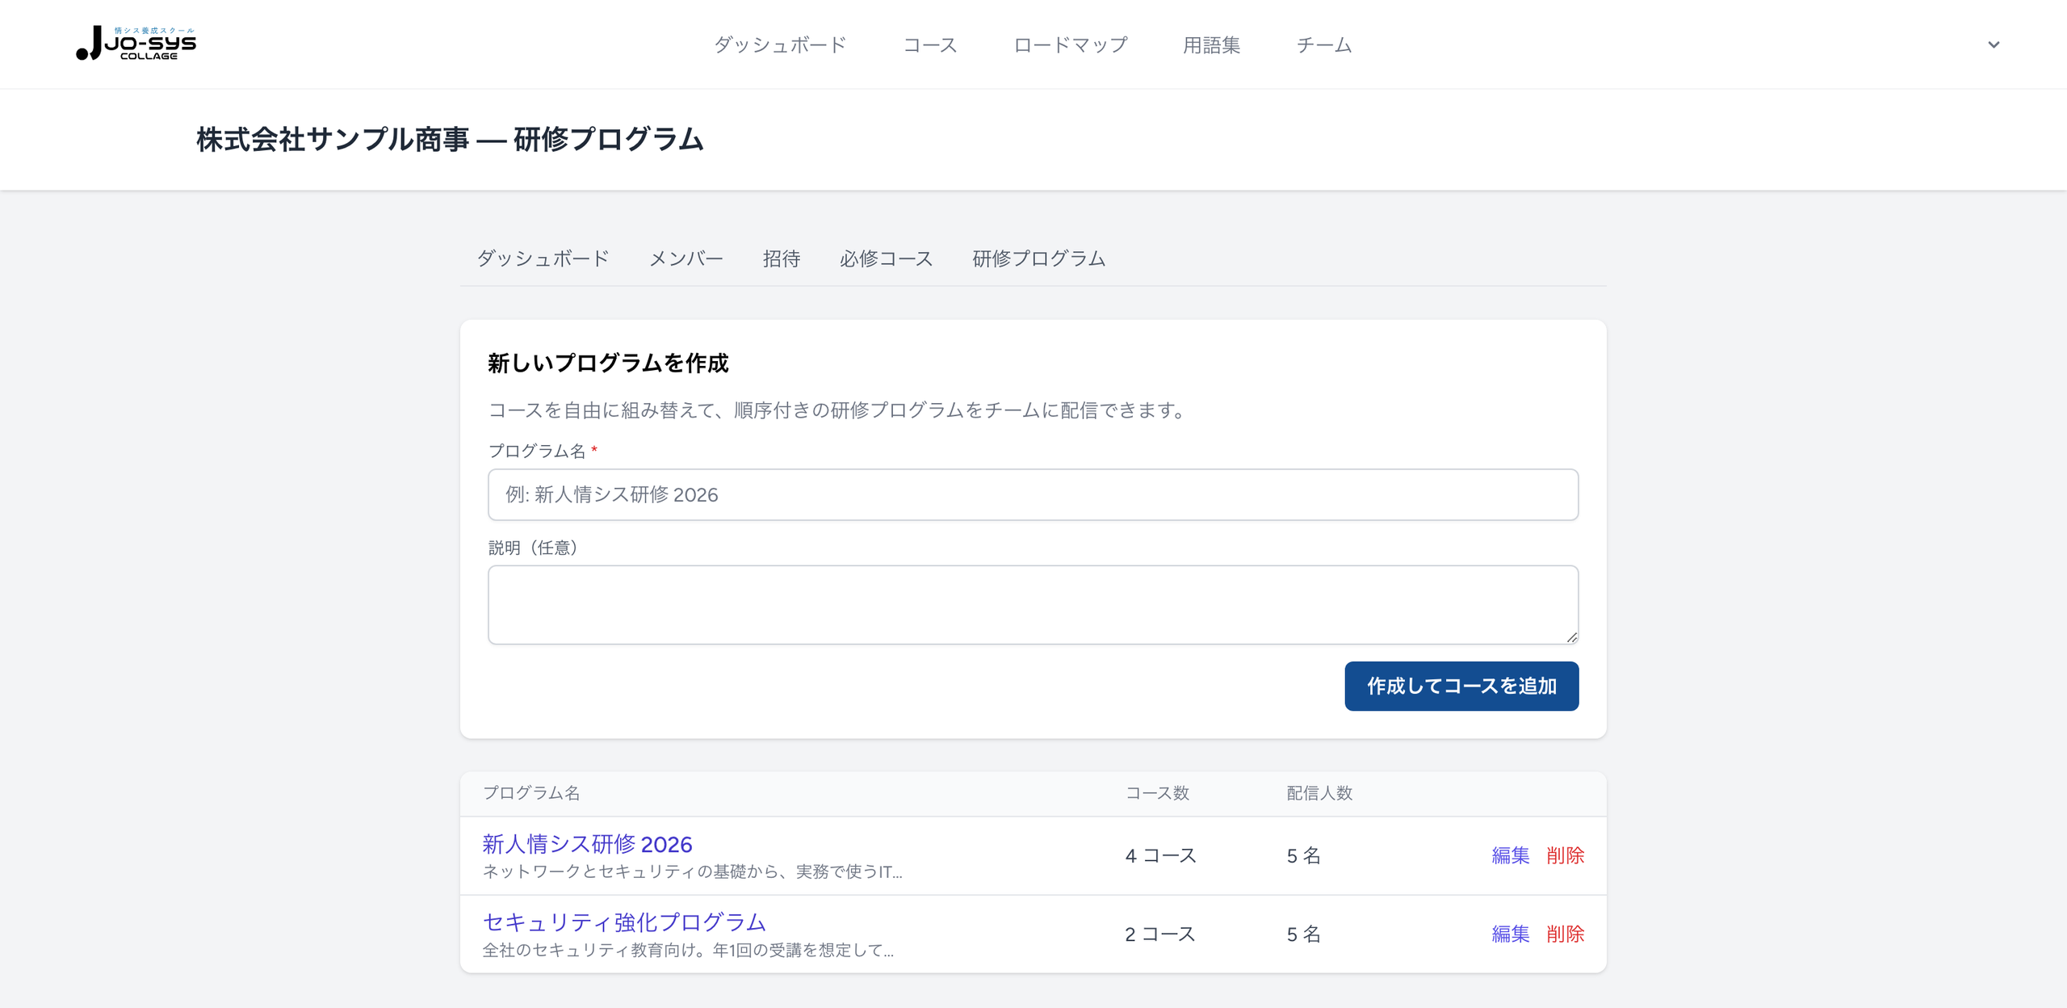
Task: Switch to the team ダッシュボード tab
Action: click(x=543, y=258)
